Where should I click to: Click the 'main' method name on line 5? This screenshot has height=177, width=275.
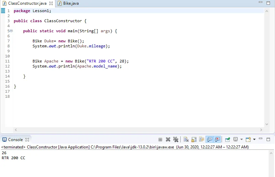click(x=73, y=31)
